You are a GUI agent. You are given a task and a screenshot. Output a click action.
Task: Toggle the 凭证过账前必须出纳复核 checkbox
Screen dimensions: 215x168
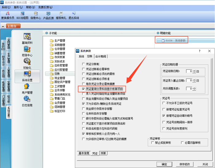tap(83, 74)
